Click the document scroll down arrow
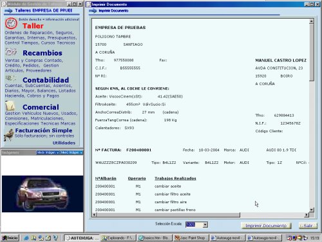Image resolution: width=322 pixels, height=242 pixels. pos(312,210)
